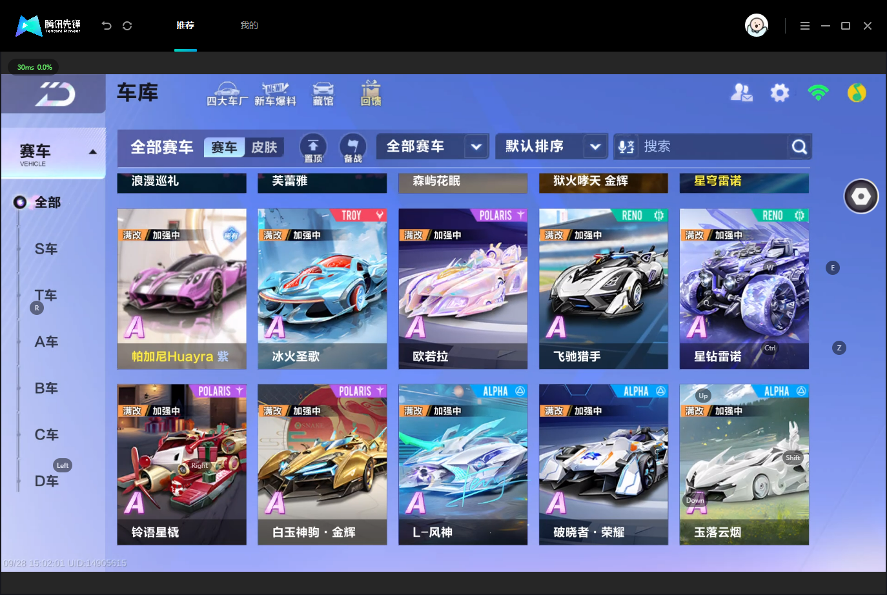
Task: Open the 四大车厂 car factories icon
Action: click(x=227, y=94)
